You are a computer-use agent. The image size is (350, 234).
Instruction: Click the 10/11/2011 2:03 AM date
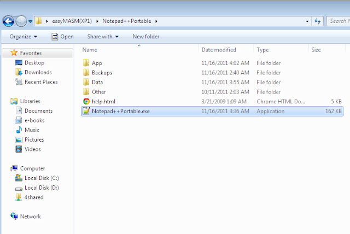[x=225, y=92]
